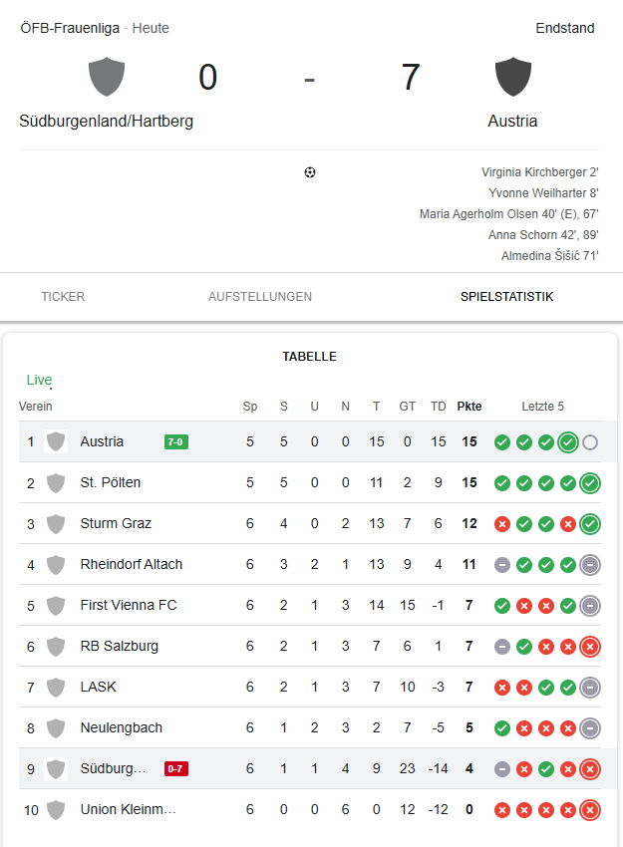The image size is (623, 847).
Task: Click the Austria team crest in header
Action: click(x=512, y=77)
